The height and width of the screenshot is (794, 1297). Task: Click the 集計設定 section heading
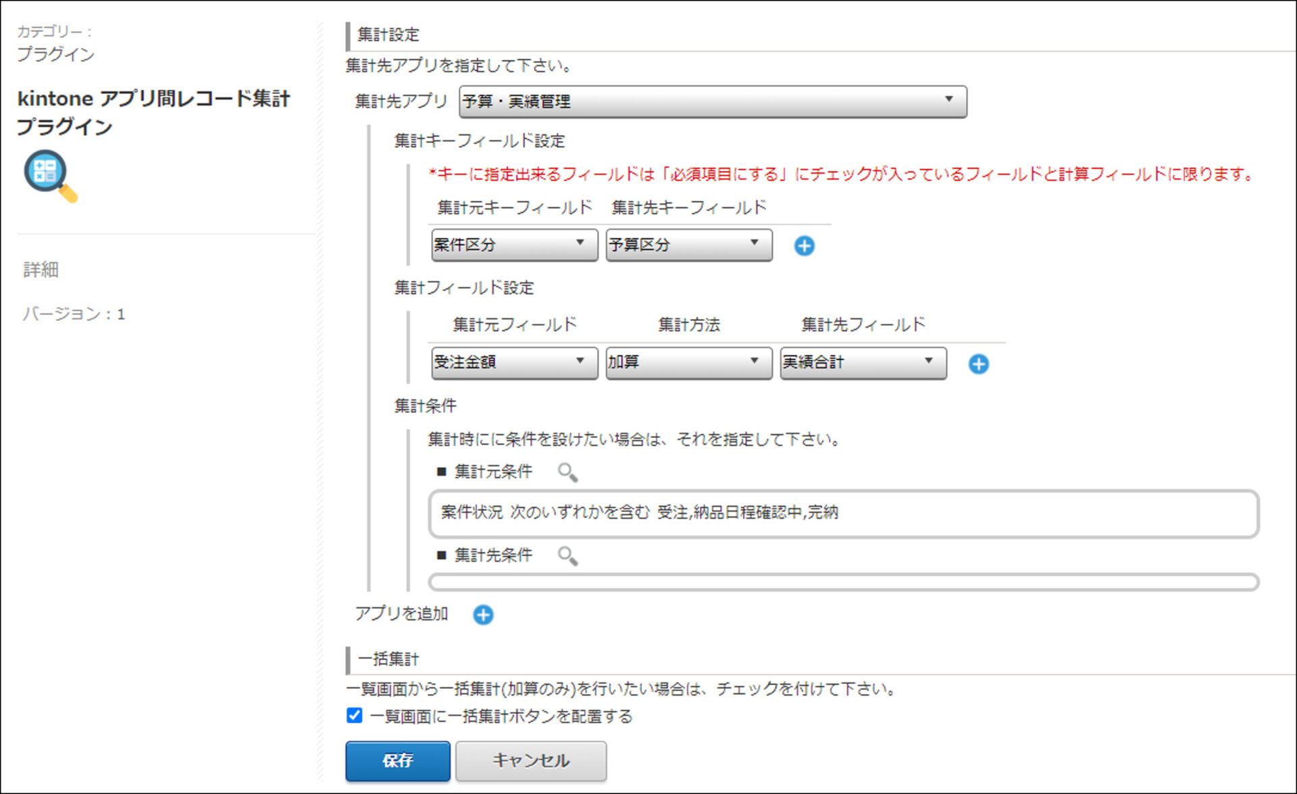point(388,34)
